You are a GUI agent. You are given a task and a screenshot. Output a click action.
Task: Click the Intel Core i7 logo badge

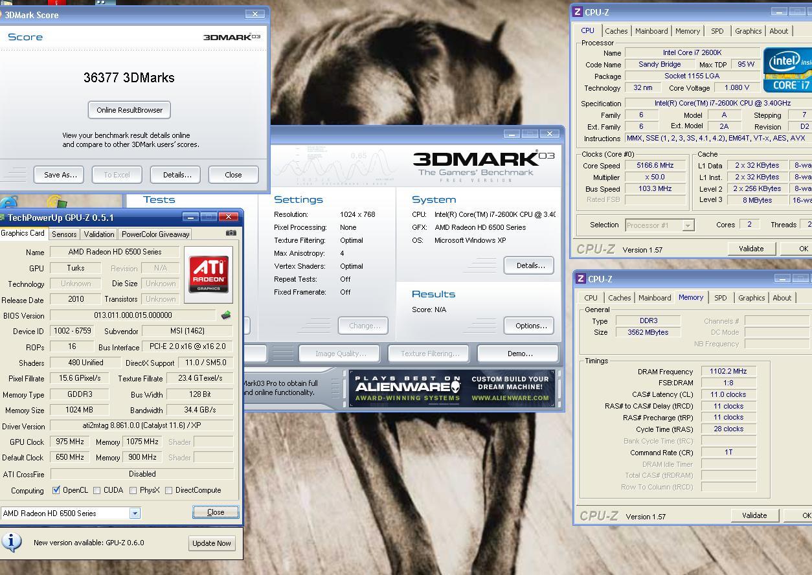[x=787, y=69]
